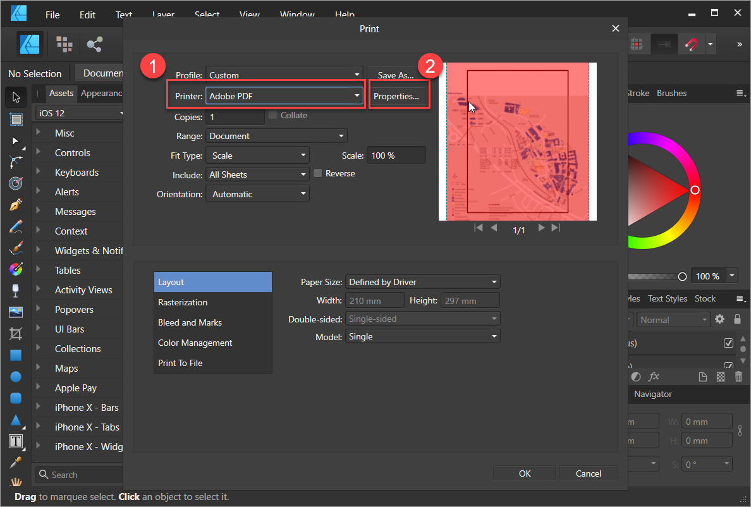Click the hue ring handle on color wheel

695,190
